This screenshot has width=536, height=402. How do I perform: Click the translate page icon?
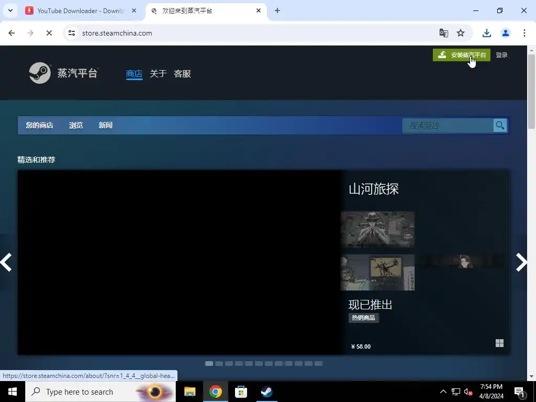click(444, 33)
